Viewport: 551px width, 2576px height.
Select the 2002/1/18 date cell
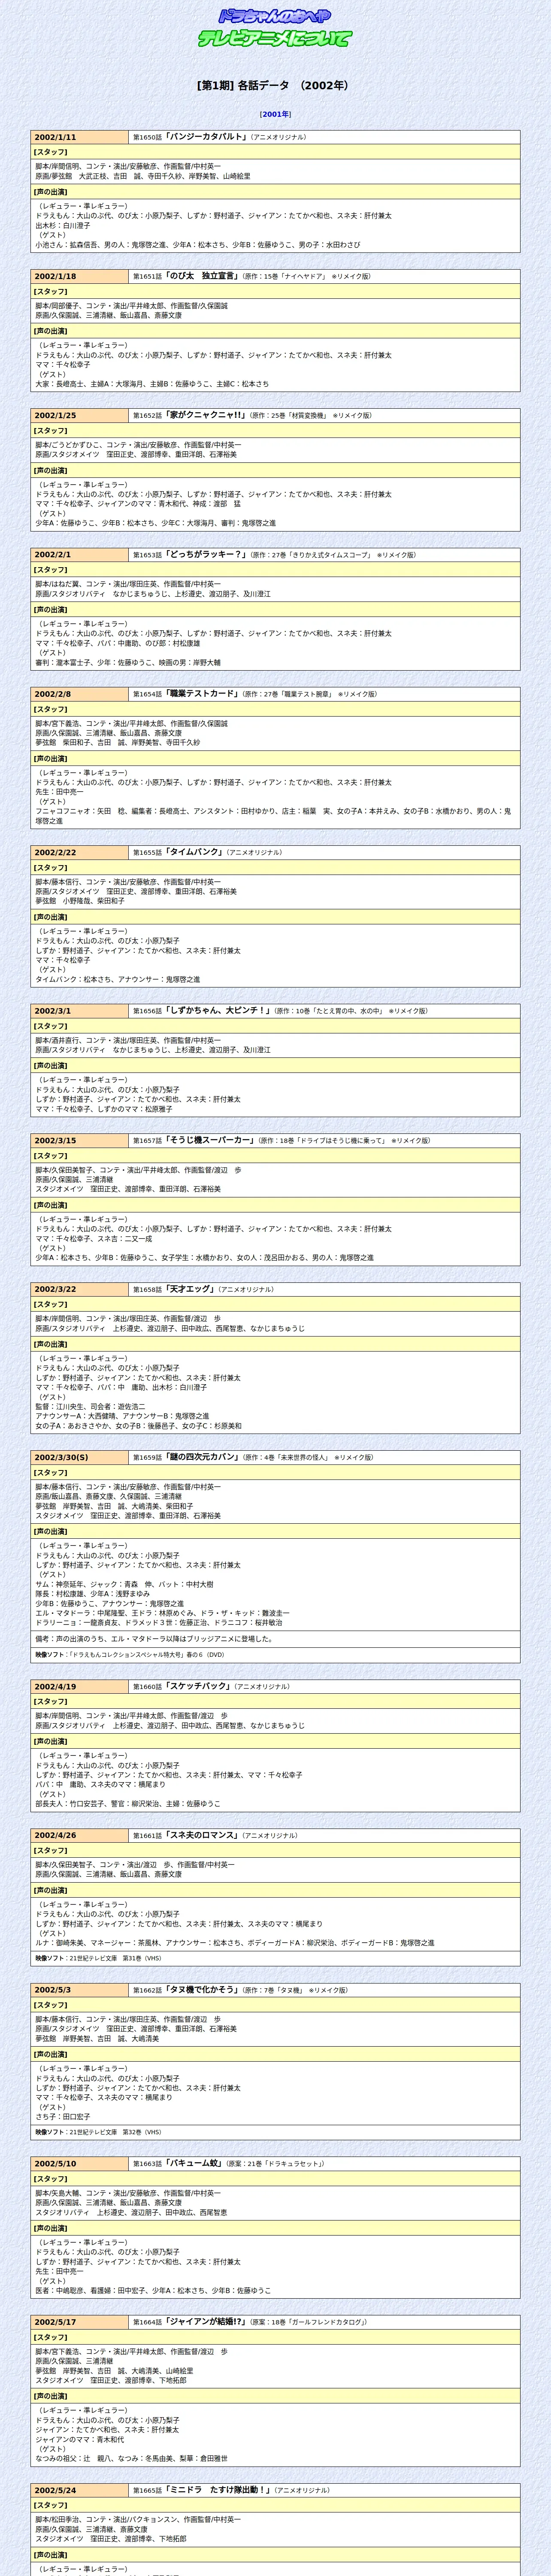tap(80, 276)
